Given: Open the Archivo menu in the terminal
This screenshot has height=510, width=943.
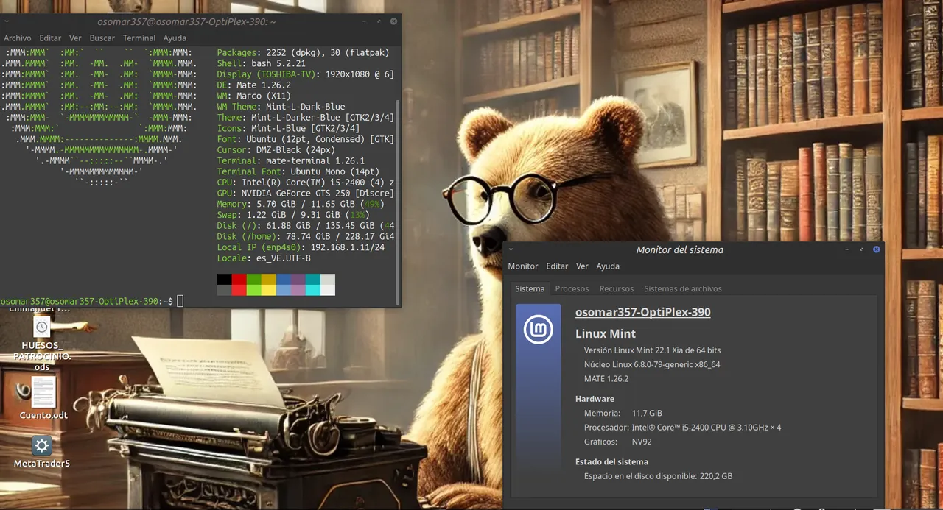Looking at the screenshot, I should 18,38.
